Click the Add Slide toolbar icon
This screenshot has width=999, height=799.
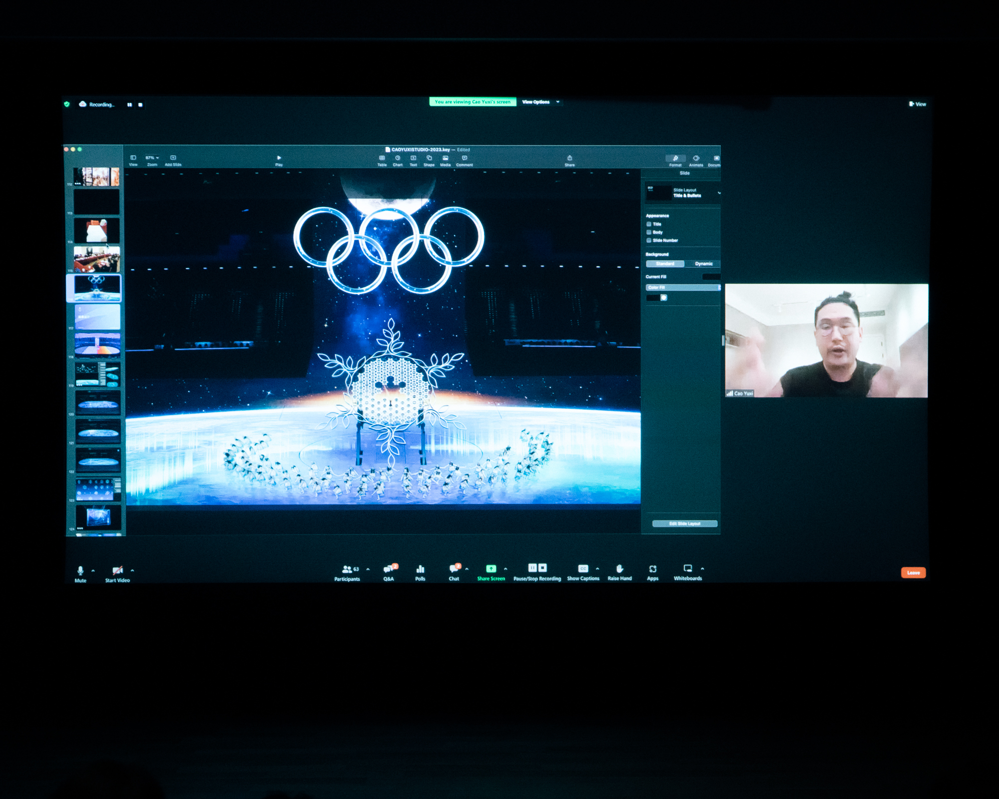(173, 158)
